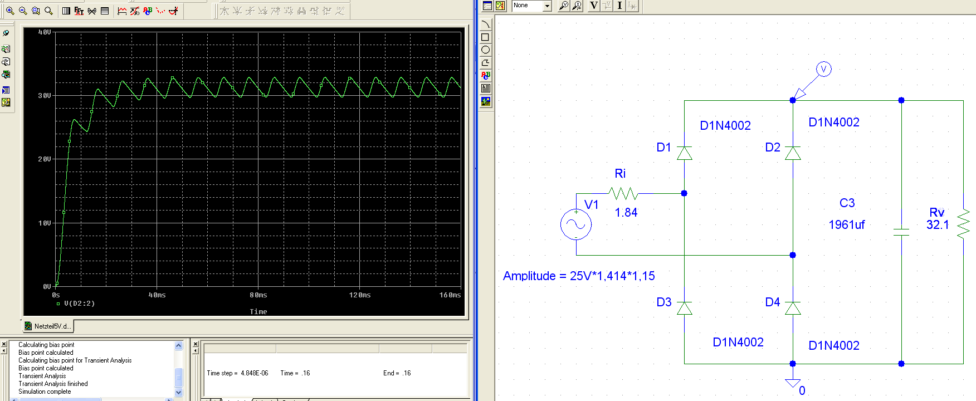The width and height of the screenshot is (976, 401).
Task: Open Performance Analysis tool
Action: (92, 11)
